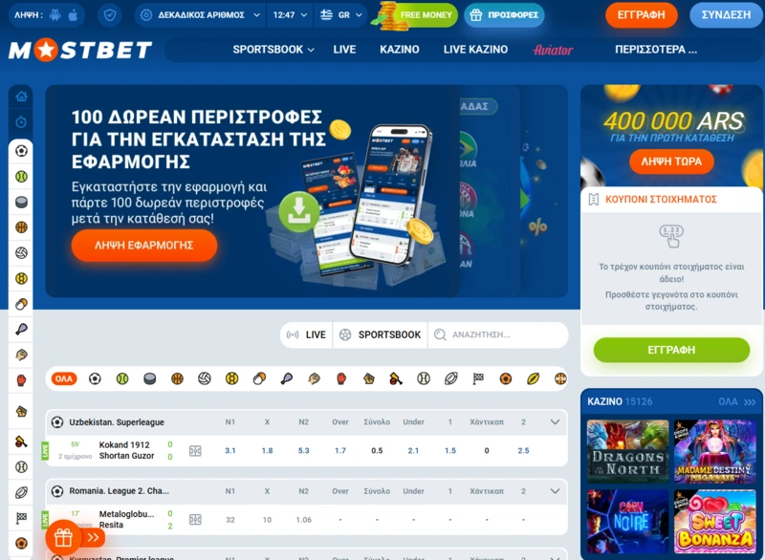Click the ΛΗΨΗ ΕΦΑΡΜΟΓΗΣ download button

click(x=144, y=246)
